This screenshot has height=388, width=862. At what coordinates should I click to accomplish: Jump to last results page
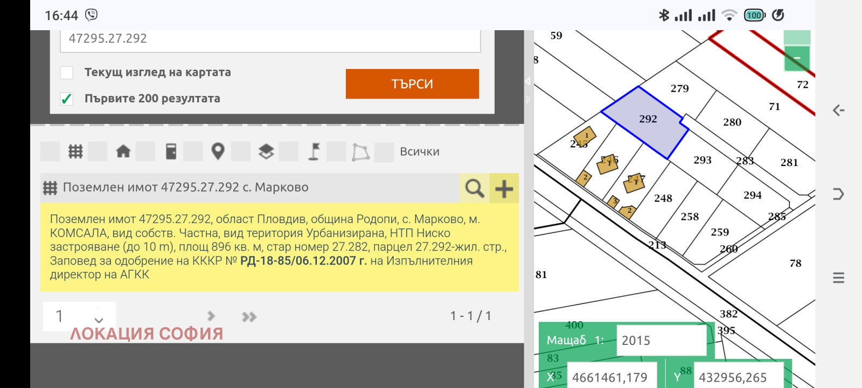(249, 317)
